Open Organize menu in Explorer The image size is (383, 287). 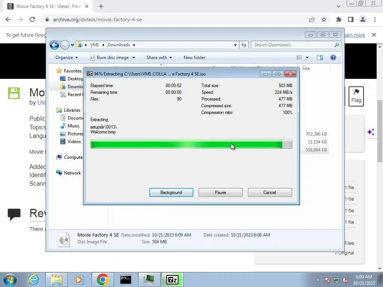coord(67,58)
